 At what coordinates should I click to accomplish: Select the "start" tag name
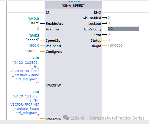(x=34, y=23)
